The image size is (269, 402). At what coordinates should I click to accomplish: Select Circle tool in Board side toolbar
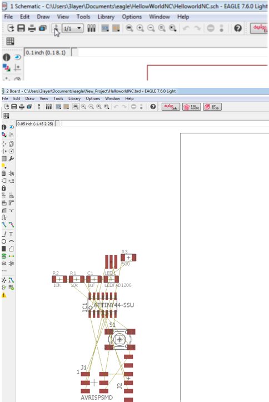4,241
